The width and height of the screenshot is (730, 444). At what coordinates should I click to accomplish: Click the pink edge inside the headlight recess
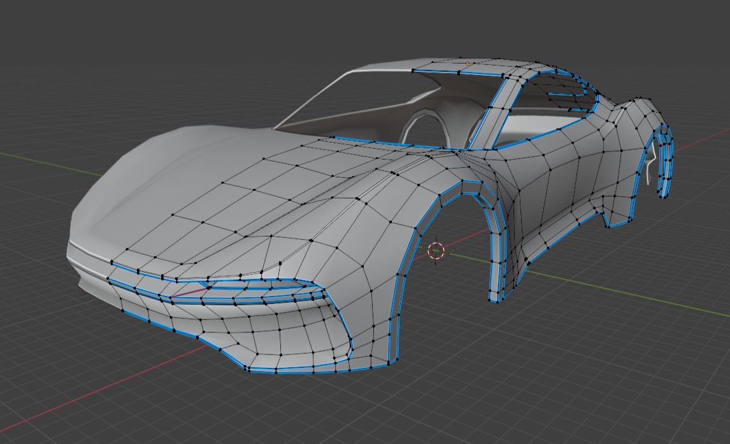189,292
